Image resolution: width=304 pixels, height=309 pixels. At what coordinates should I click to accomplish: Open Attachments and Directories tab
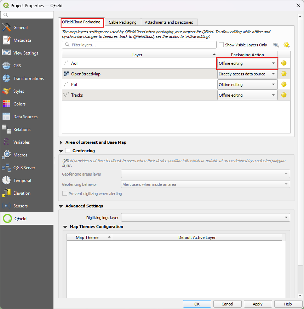pos(169,22)
